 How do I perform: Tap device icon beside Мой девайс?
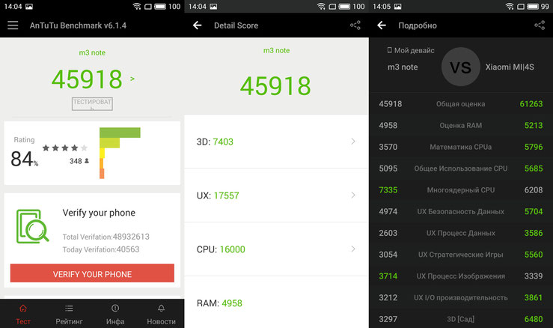tap(389, 50)
